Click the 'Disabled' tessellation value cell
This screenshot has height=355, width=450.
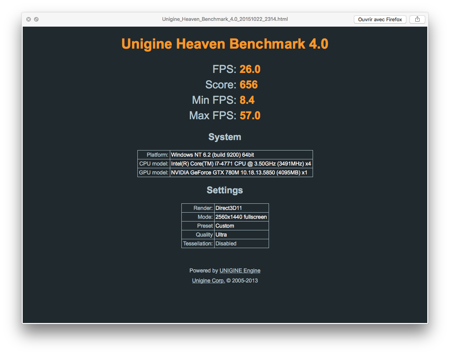[241, 243]
